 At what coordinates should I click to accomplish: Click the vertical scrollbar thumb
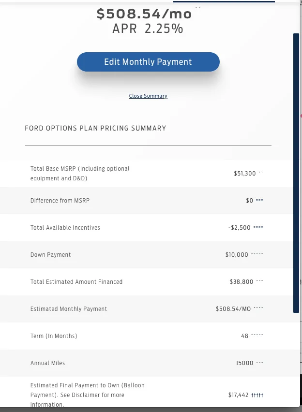[296, 173]
